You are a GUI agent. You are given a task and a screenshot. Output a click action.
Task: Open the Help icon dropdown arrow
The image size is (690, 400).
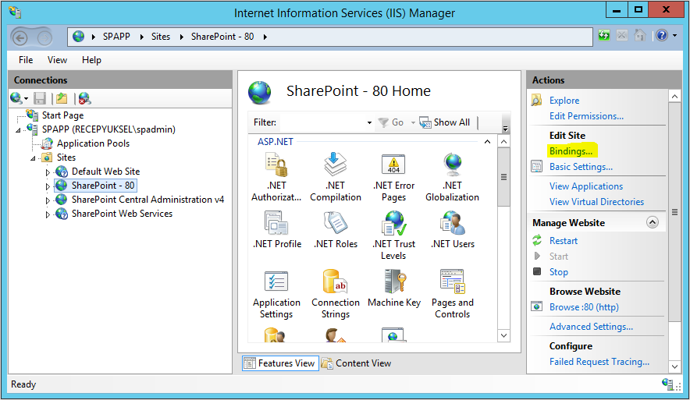pos(674,35)
